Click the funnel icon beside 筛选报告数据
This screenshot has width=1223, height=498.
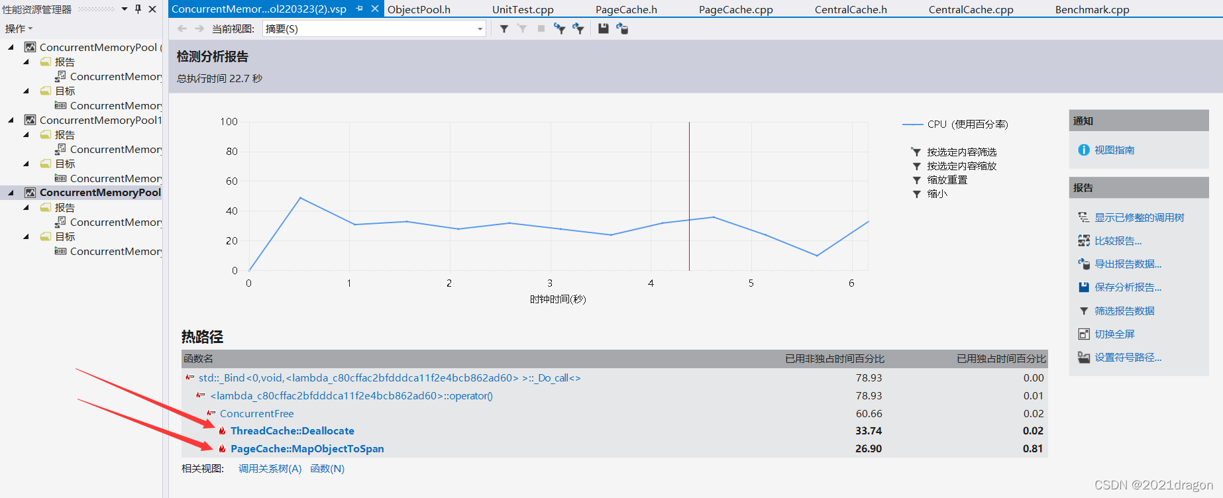click(x=1084, y=311)
